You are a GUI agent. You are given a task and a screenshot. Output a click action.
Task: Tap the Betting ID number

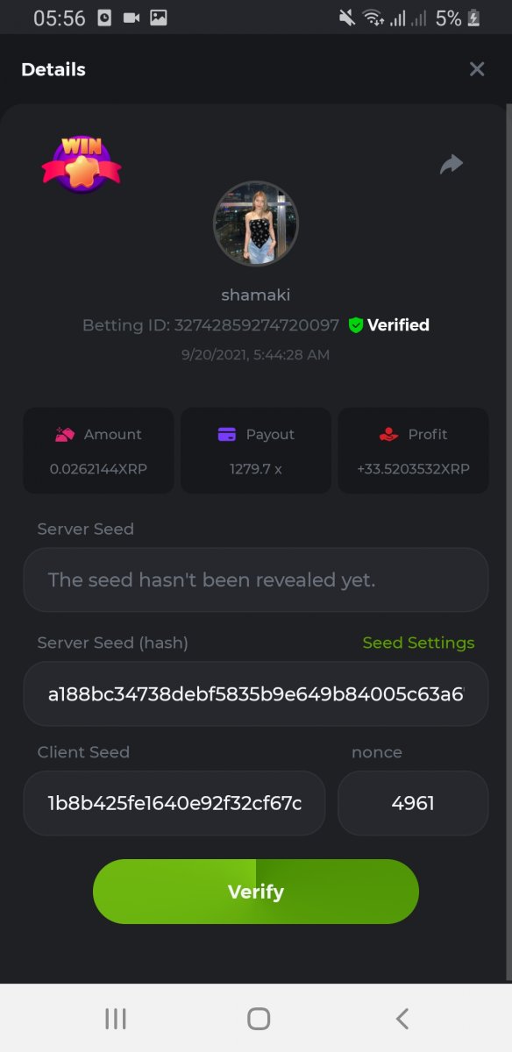click(257, 325)
